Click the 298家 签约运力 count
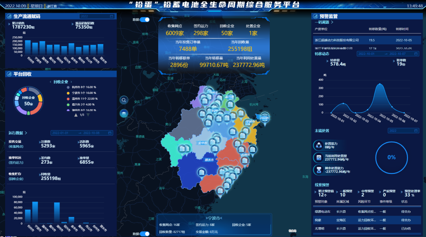 [x=201, y=33]
